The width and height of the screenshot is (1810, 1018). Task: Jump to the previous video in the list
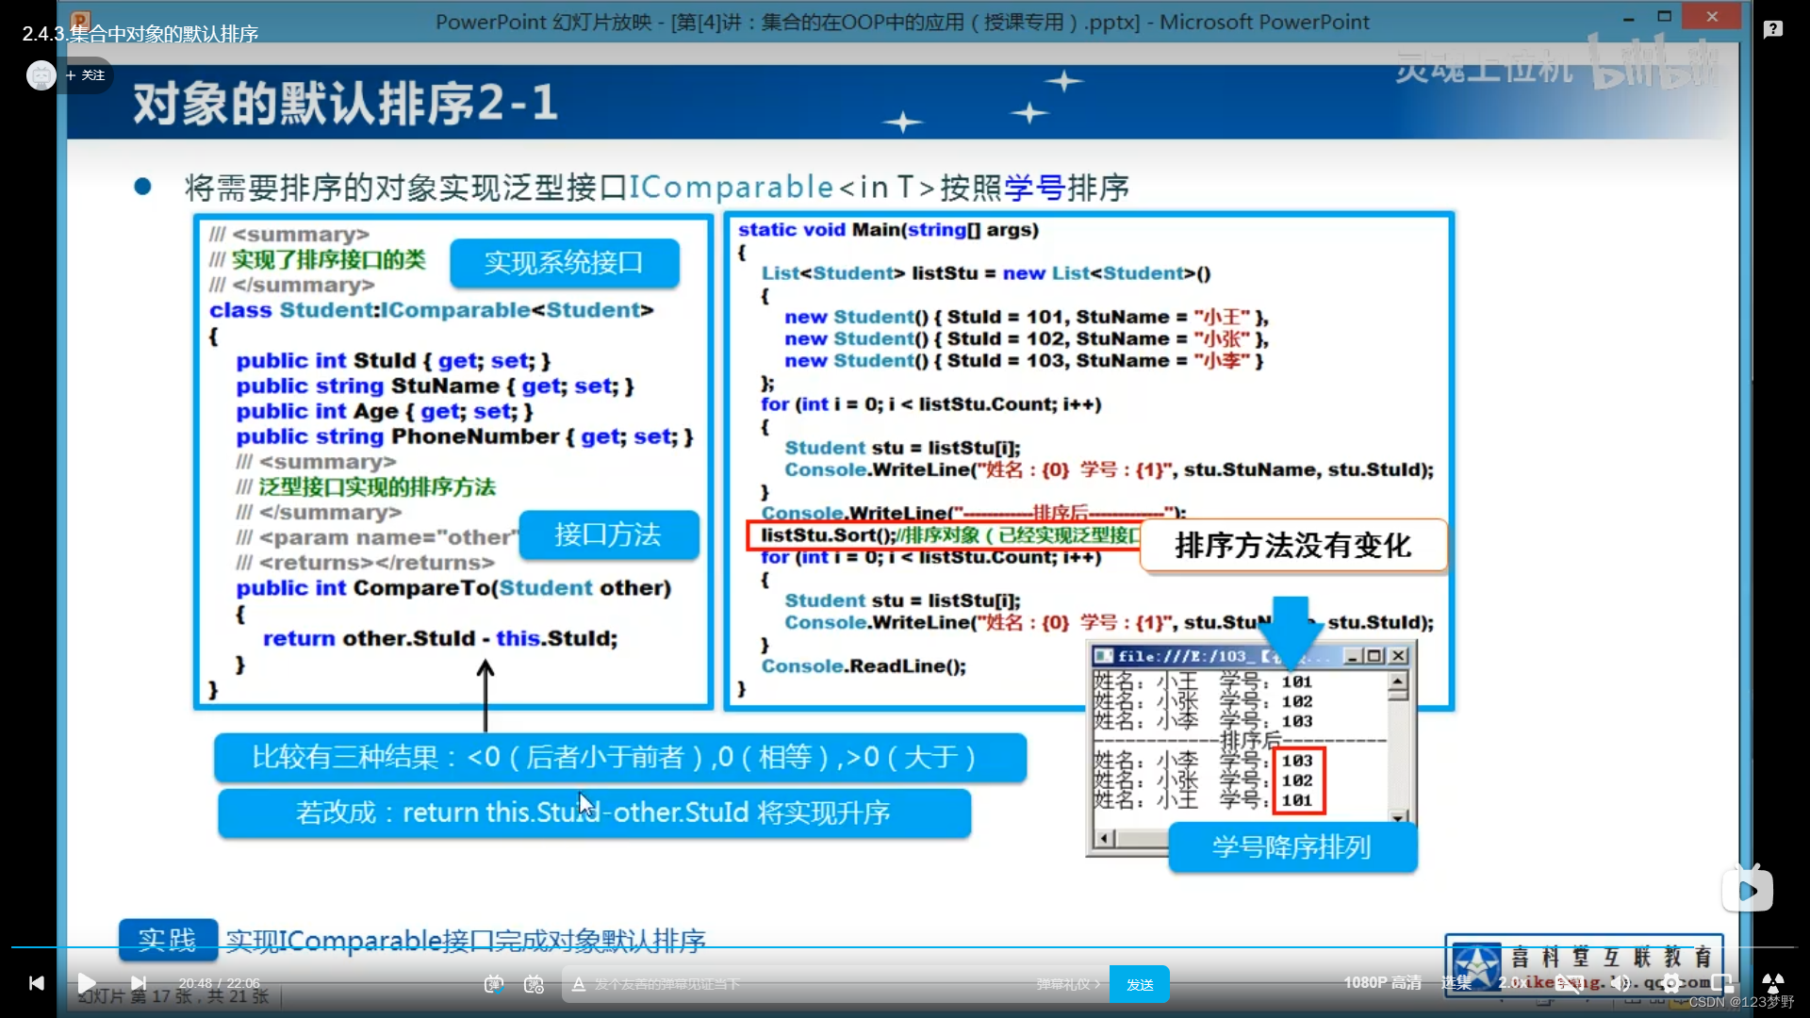pos(36,983)
